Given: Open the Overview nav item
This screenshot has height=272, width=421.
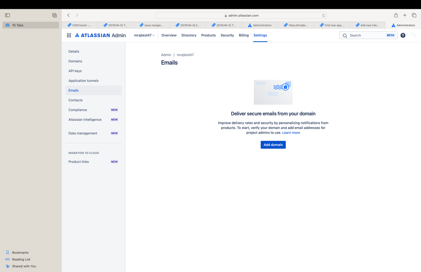Looking at the screenshot, I should click(x=169, y=35).
